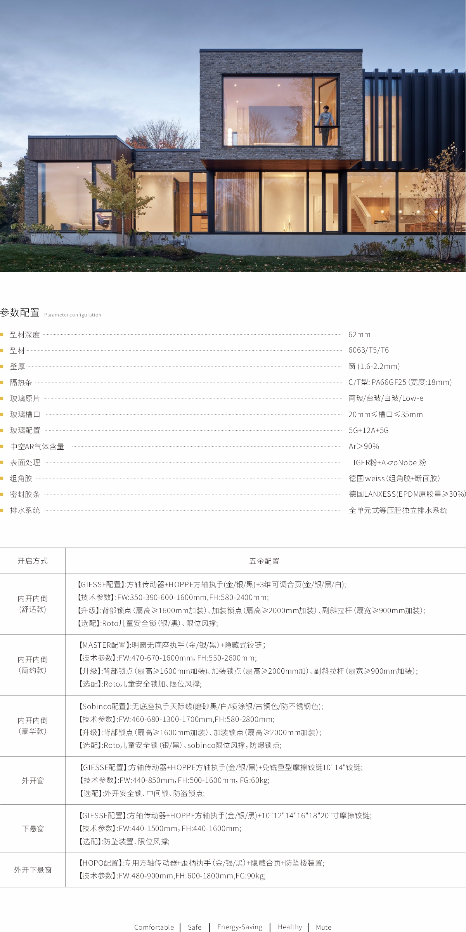Click the "FW:350-390-600-1600mm" technical parameters line
The width and height of the screenshot is (466, 932).
173,598
